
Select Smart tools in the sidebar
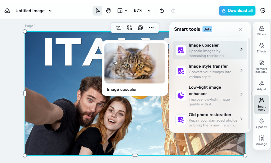(262, 105)
